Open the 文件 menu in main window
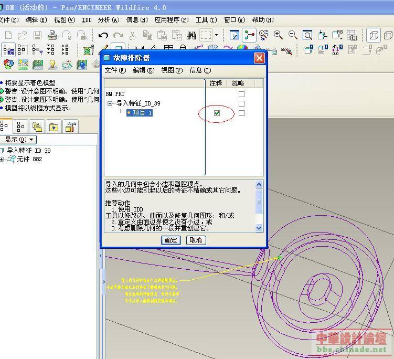 9,20
